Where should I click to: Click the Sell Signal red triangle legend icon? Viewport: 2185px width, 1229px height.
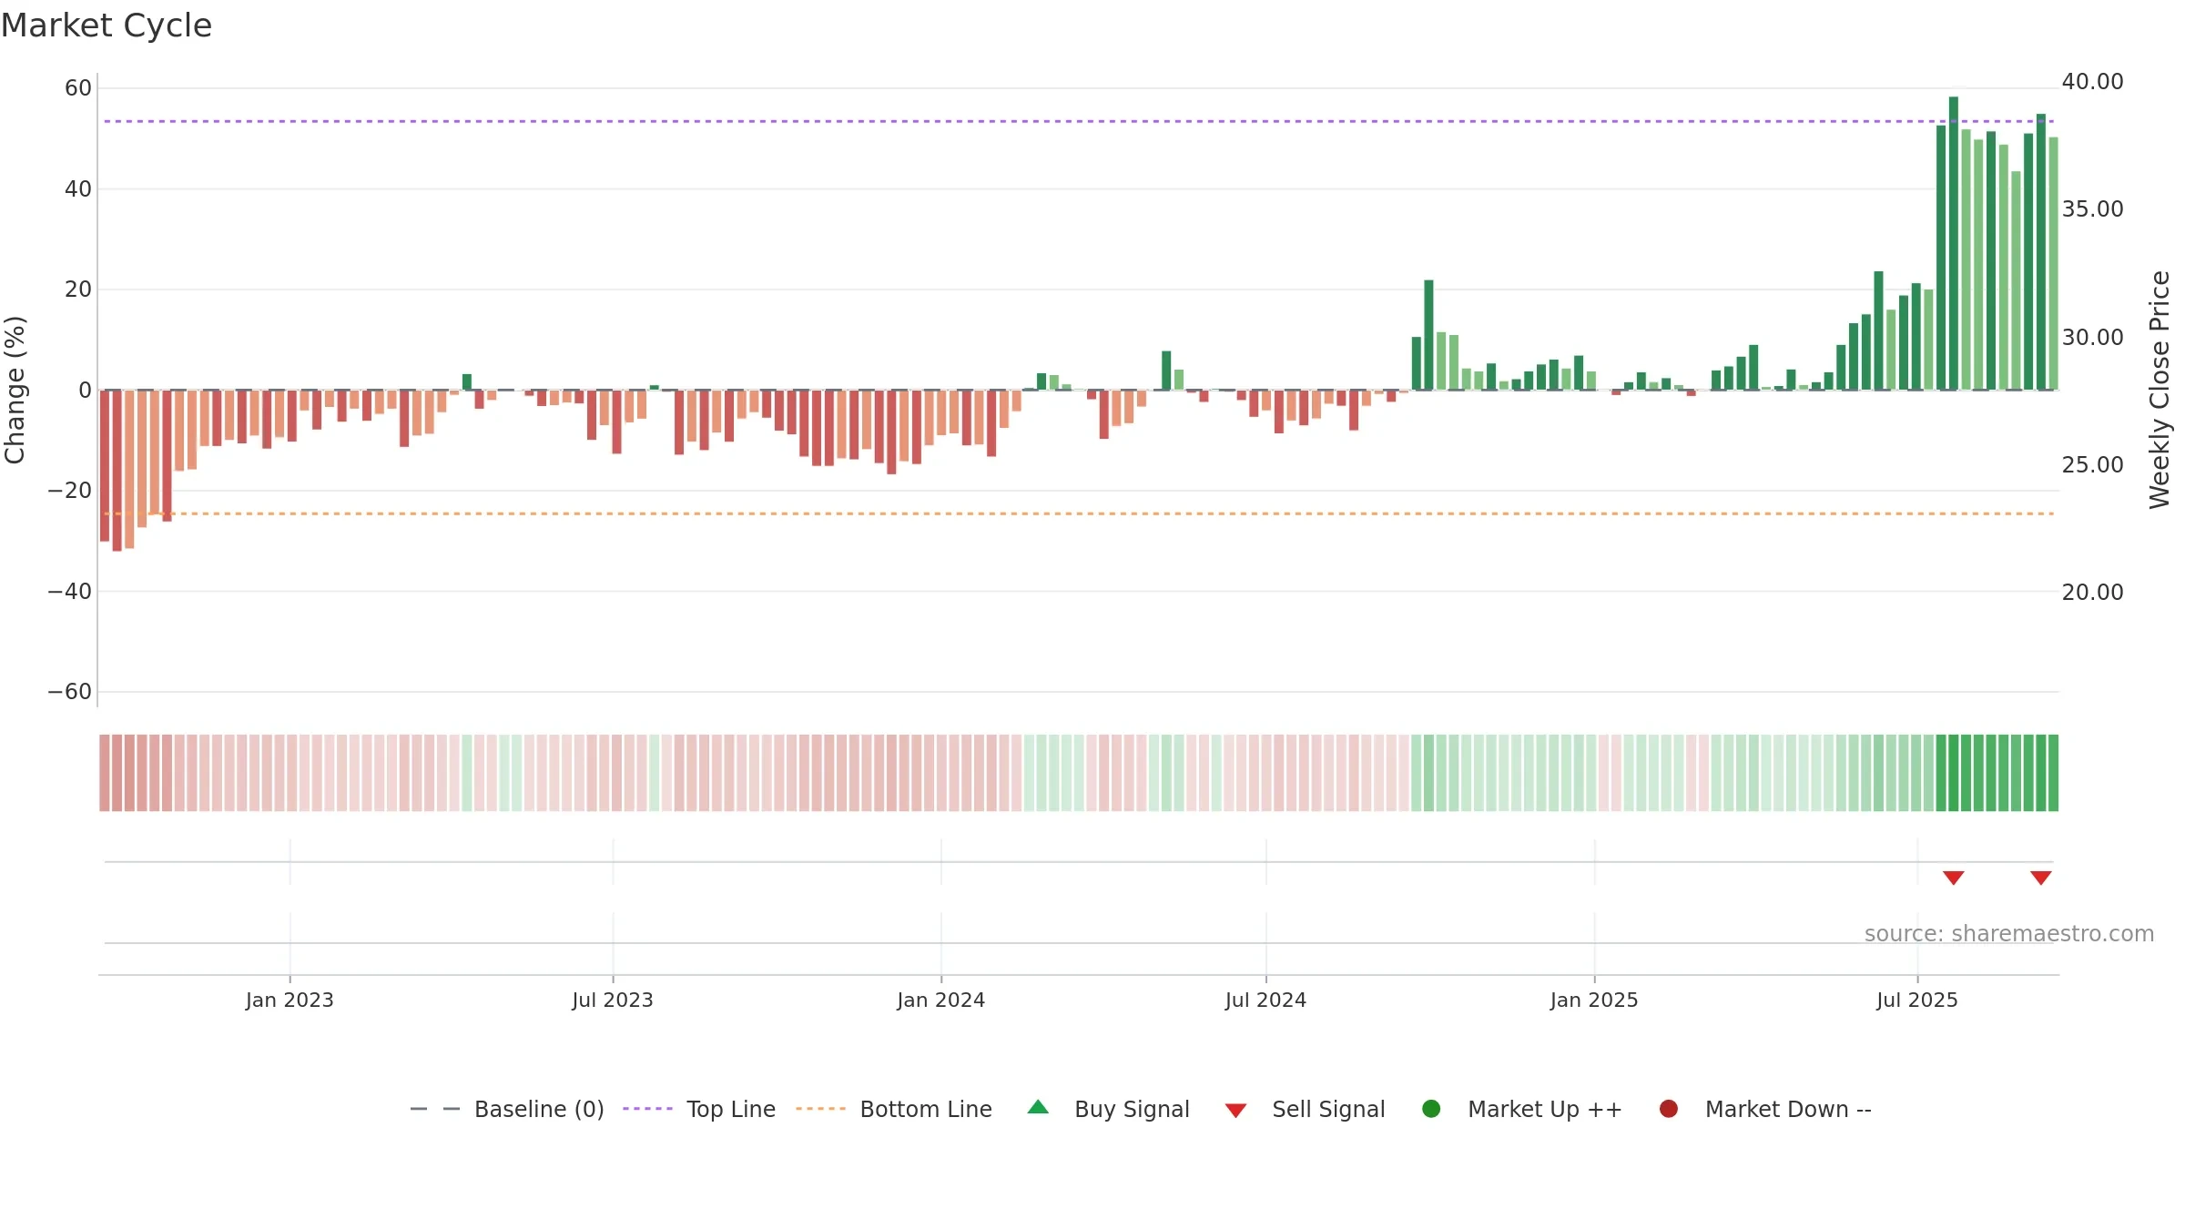click(x=1235, y=1111)
